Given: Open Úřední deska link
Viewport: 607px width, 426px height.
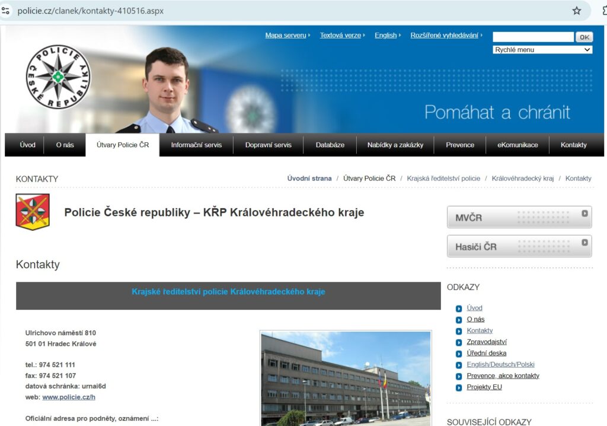Looking at the screenshot, I should click(x=486, y=353).
